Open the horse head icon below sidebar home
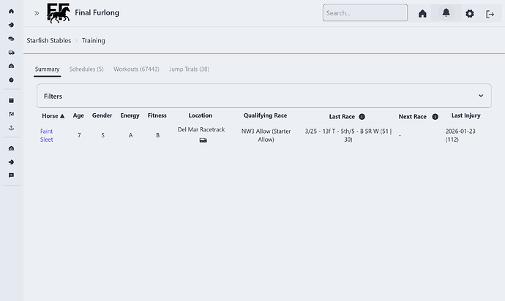Image resolution: width=505 pixels, height=301 pixels. [x=11, y=25]
